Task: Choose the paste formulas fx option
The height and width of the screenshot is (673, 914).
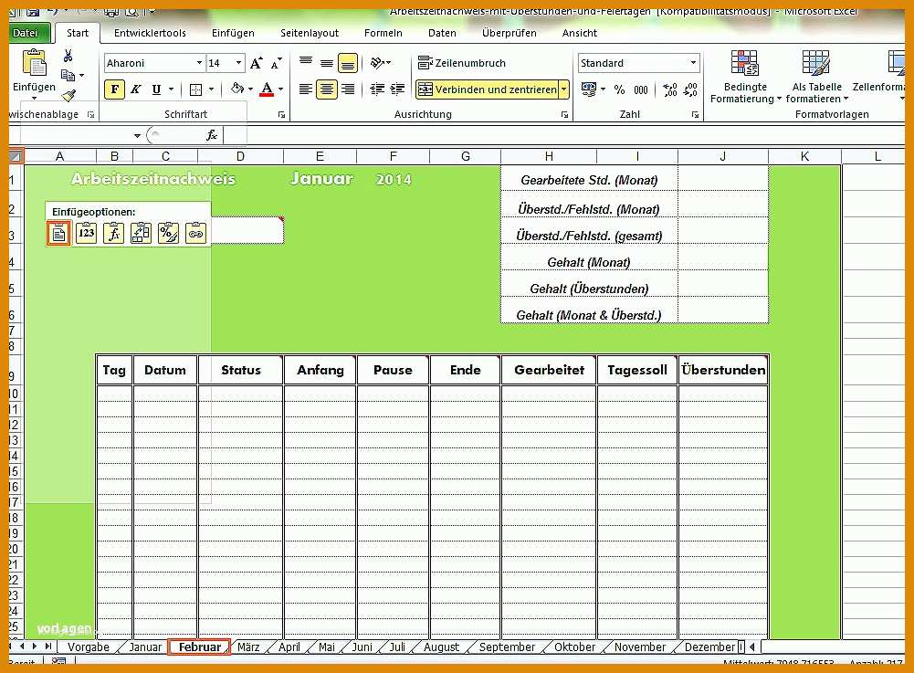Action: [113, 233]
